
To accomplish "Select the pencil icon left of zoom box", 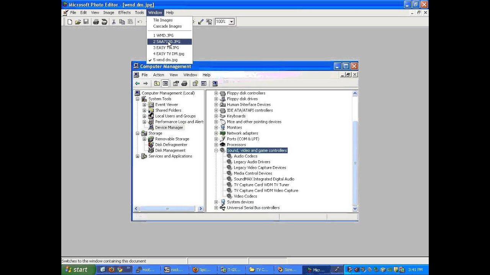I will point(201,22).
